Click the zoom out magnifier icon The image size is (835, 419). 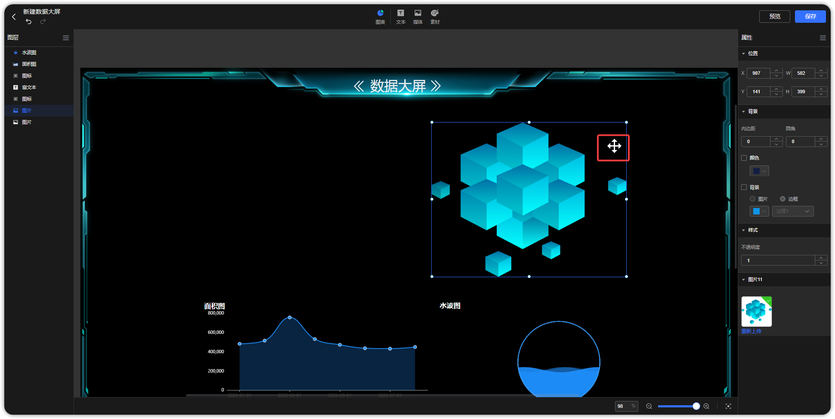[649, 406]
